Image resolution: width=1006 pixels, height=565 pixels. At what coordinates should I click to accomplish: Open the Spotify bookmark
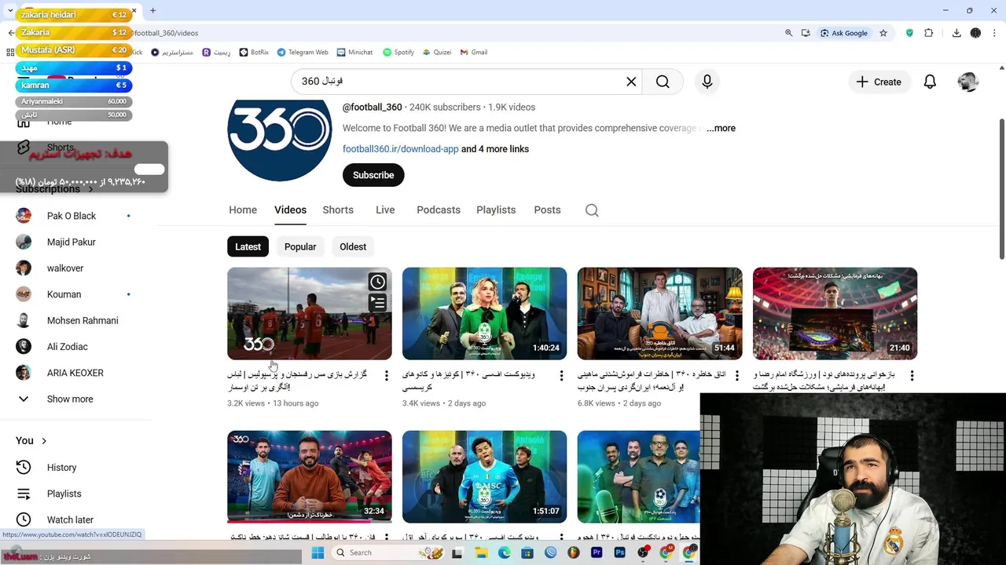tap(398, 53)
